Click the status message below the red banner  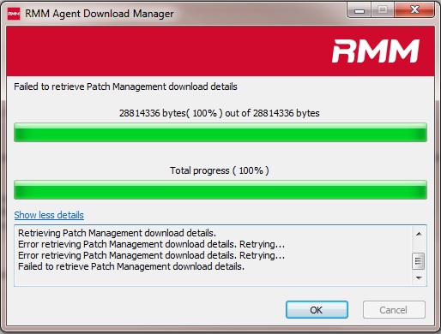(125, 86)
